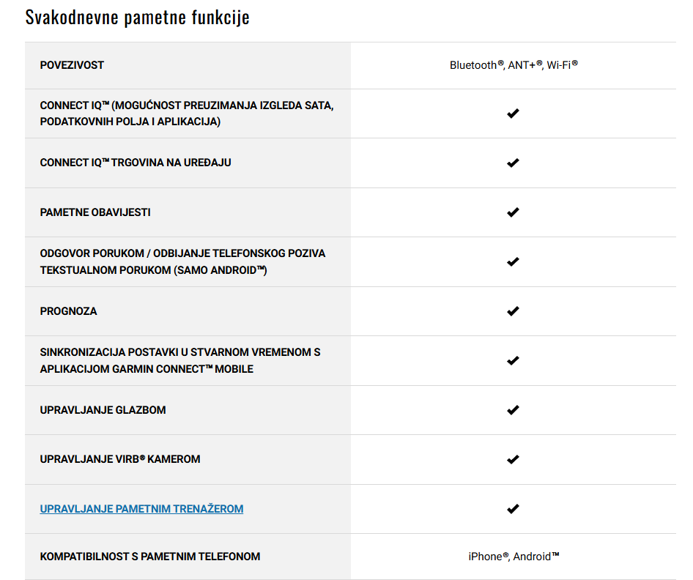Screen dimensions: 693x580
Task: Click the checkmark for Upravljanje pametnim trenažerom
Action: click(x=513, y=509)
